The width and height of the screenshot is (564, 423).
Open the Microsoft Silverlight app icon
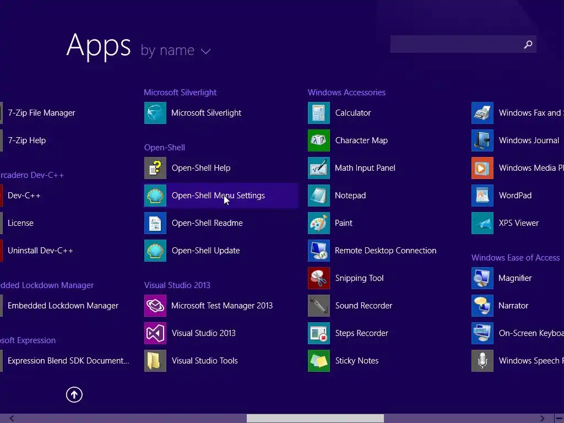pos(155,113)
